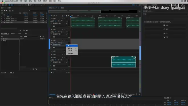Toggle loop playback in Files panel preview

[24, 30]
